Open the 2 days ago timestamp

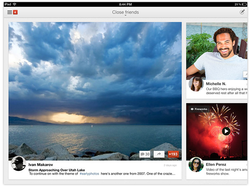[x=170, y=165]
